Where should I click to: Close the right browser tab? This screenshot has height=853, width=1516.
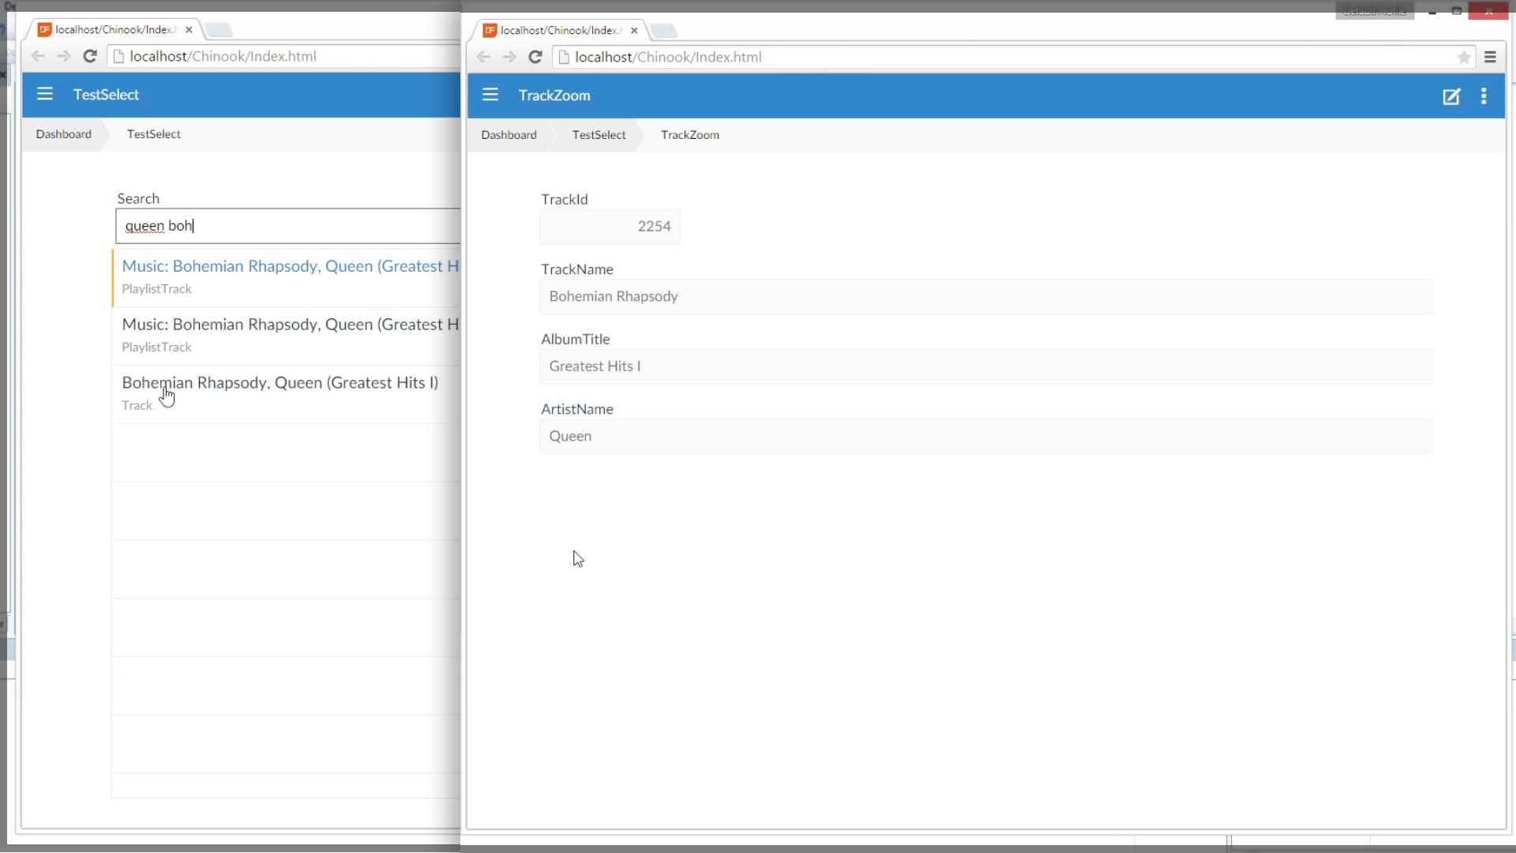[634, 31]
